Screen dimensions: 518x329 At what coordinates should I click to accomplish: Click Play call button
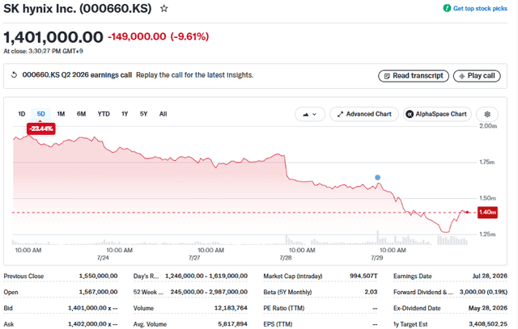pyautogui.click(x=477, y=76)
